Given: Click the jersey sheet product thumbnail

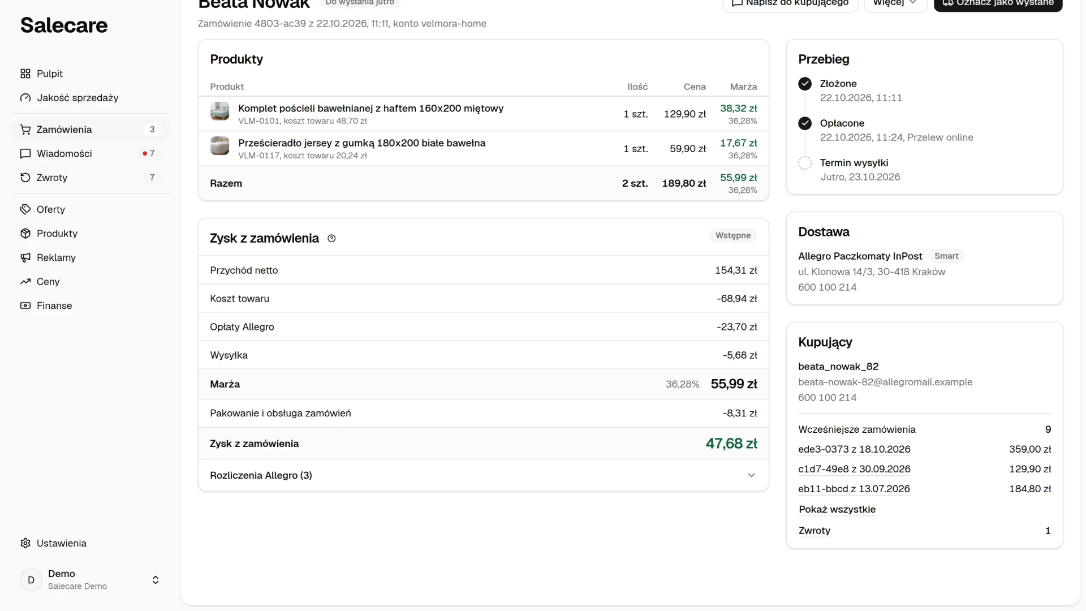Looking at the screenshot, I should (219, 146).
